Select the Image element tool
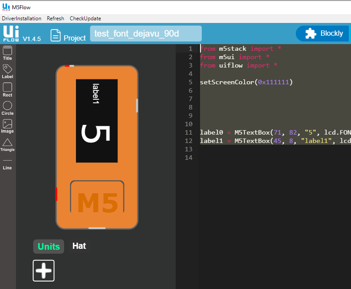 coord(8,126)
